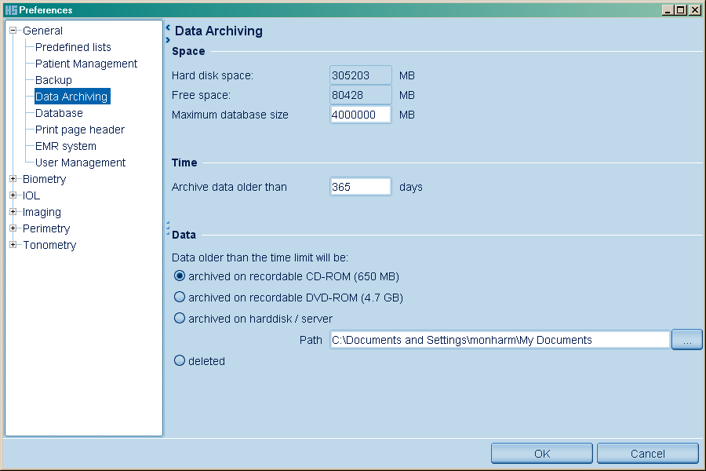Expand the Tonometry tree node

point(13,245)
